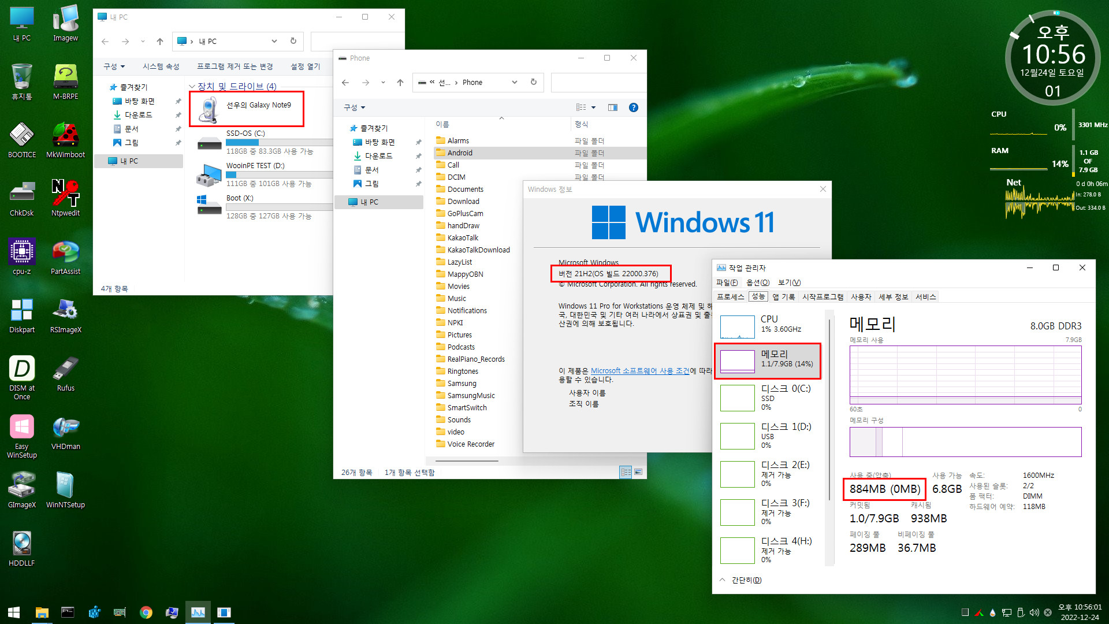The image size is (1109, 624).
Task: Open Chrome from the taskbar
Action: (x=146, y=612)
